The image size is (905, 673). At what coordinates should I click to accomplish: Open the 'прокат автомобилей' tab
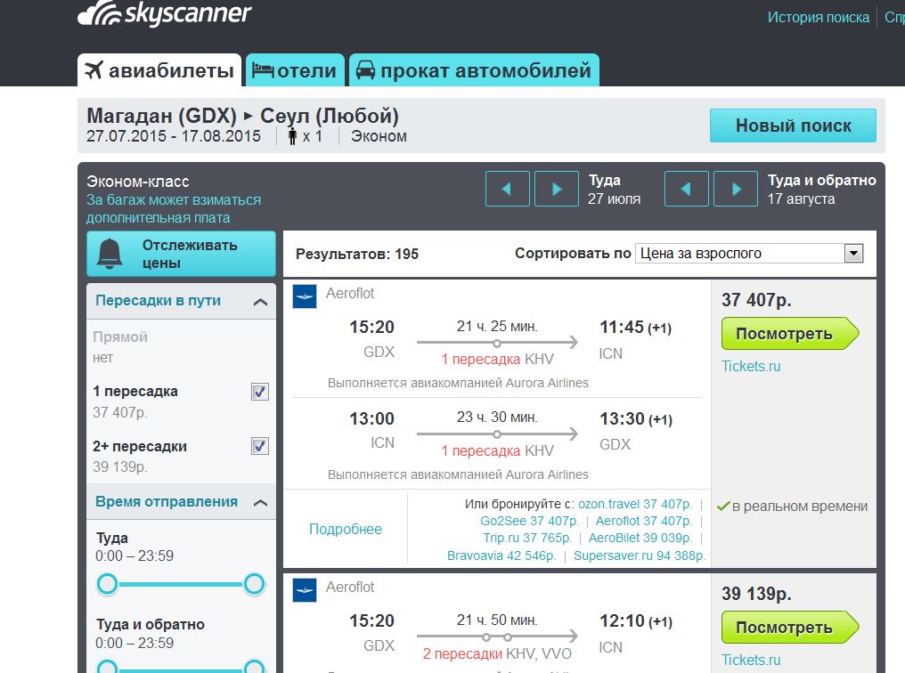(474, 70)
